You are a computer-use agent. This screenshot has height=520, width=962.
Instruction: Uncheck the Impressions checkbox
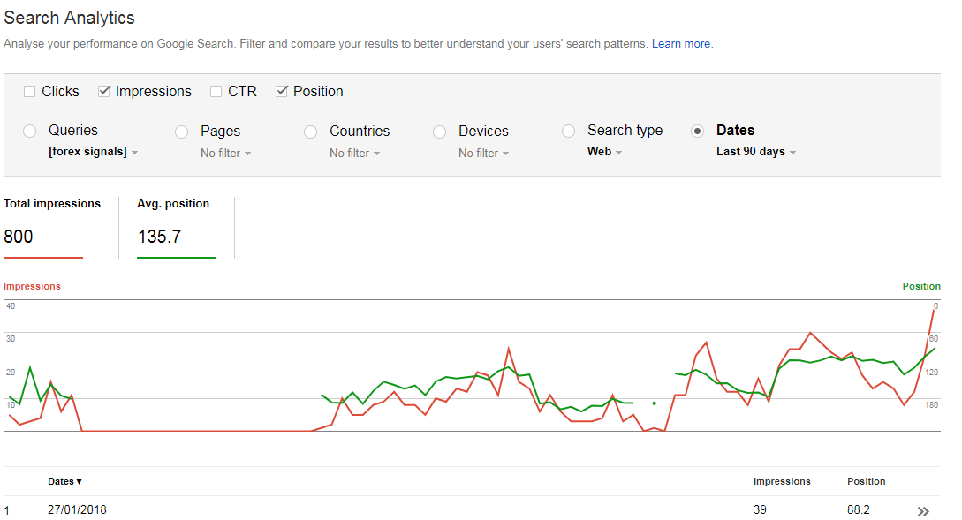click(x=104, y=91)
